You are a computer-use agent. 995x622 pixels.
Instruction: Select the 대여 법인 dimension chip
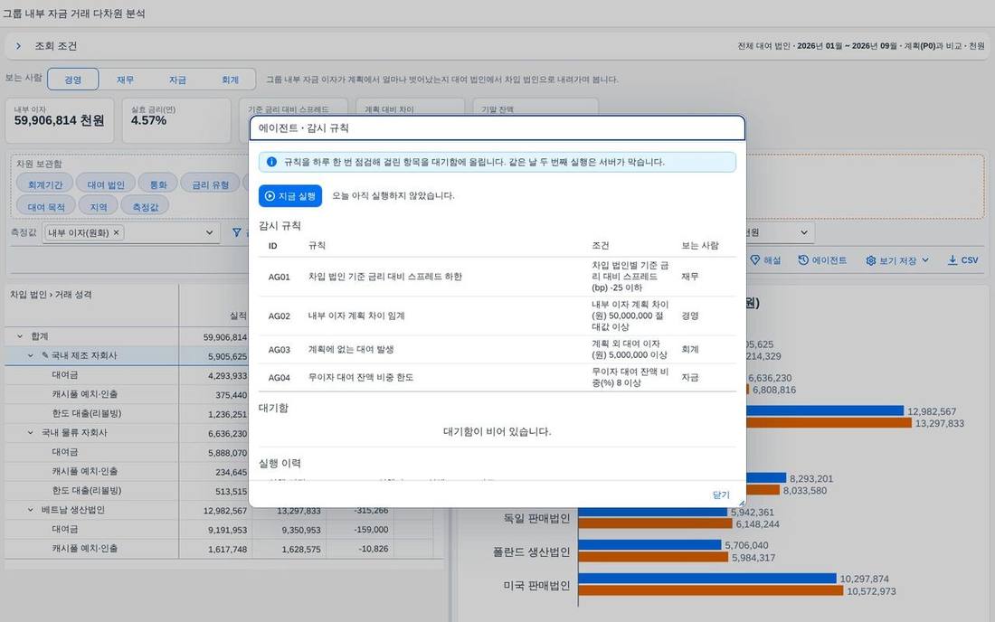coord(105,184)
